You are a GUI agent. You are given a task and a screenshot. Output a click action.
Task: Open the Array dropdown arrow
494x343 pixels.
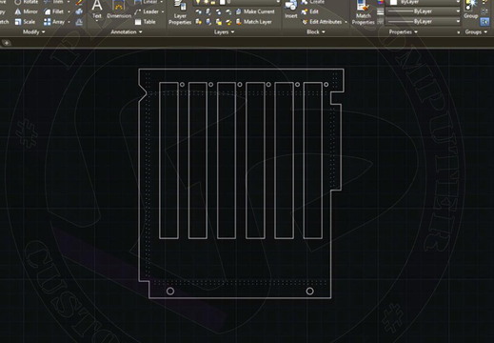(69, 22)
